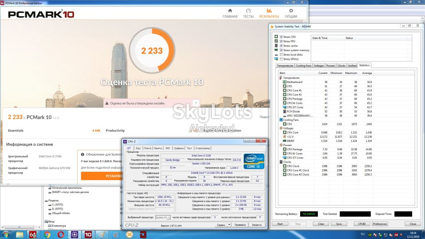Click the Temperatures thermometer icon in AIDA64 list

point(281,78)
